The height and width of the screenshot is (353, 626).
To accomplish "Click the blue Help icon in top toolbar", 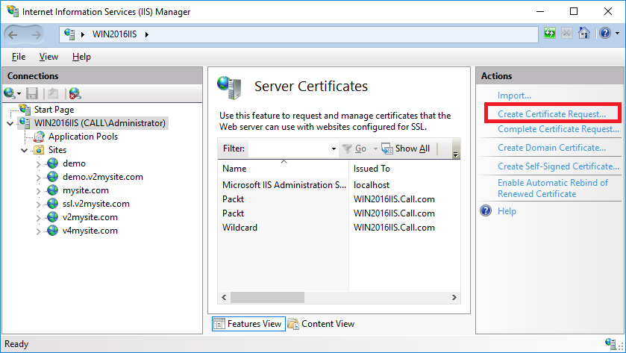I will [x=605, y=33].
